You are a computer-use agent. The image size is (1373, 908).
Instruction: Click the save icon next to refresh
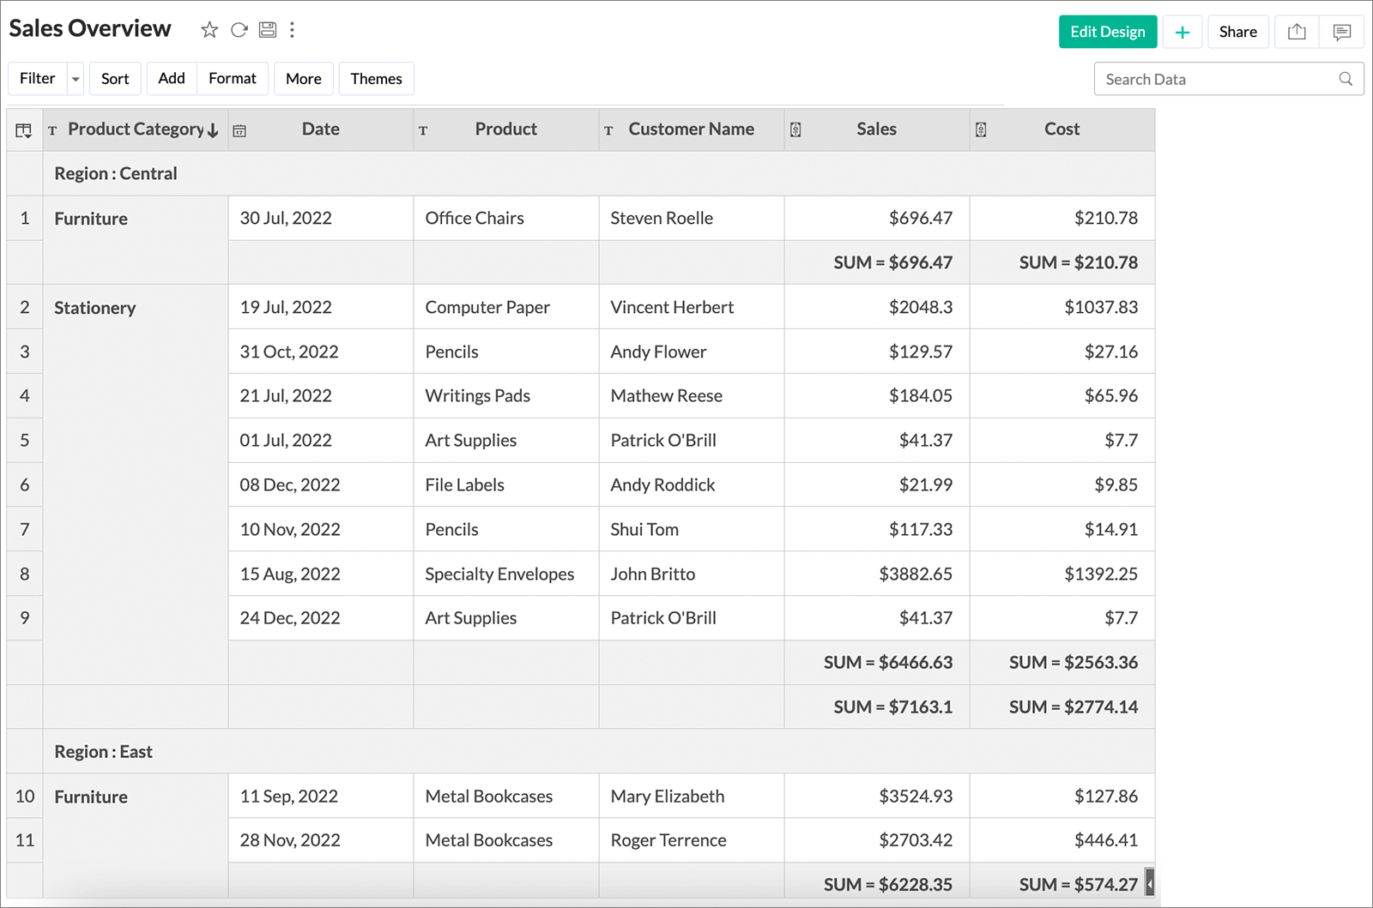coord(268,30)
